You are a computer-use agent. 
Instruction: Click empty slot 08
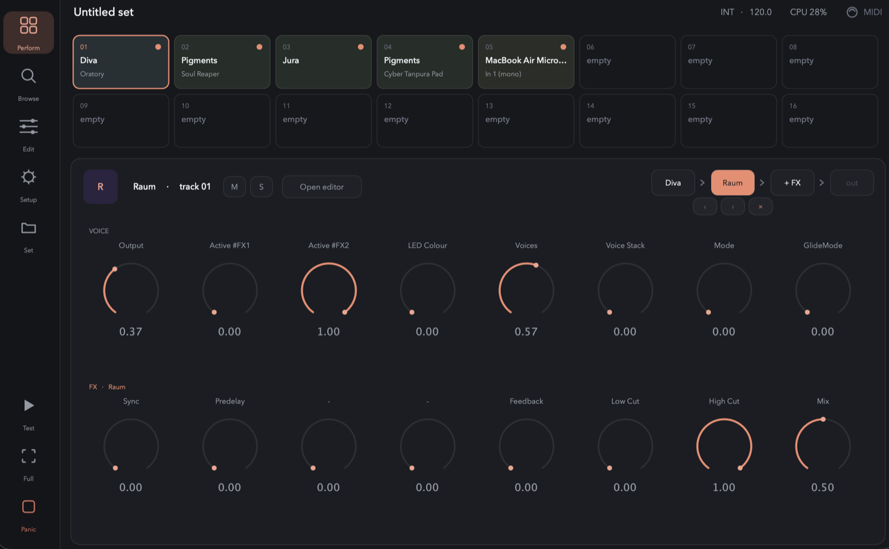(x=830, y=62)
